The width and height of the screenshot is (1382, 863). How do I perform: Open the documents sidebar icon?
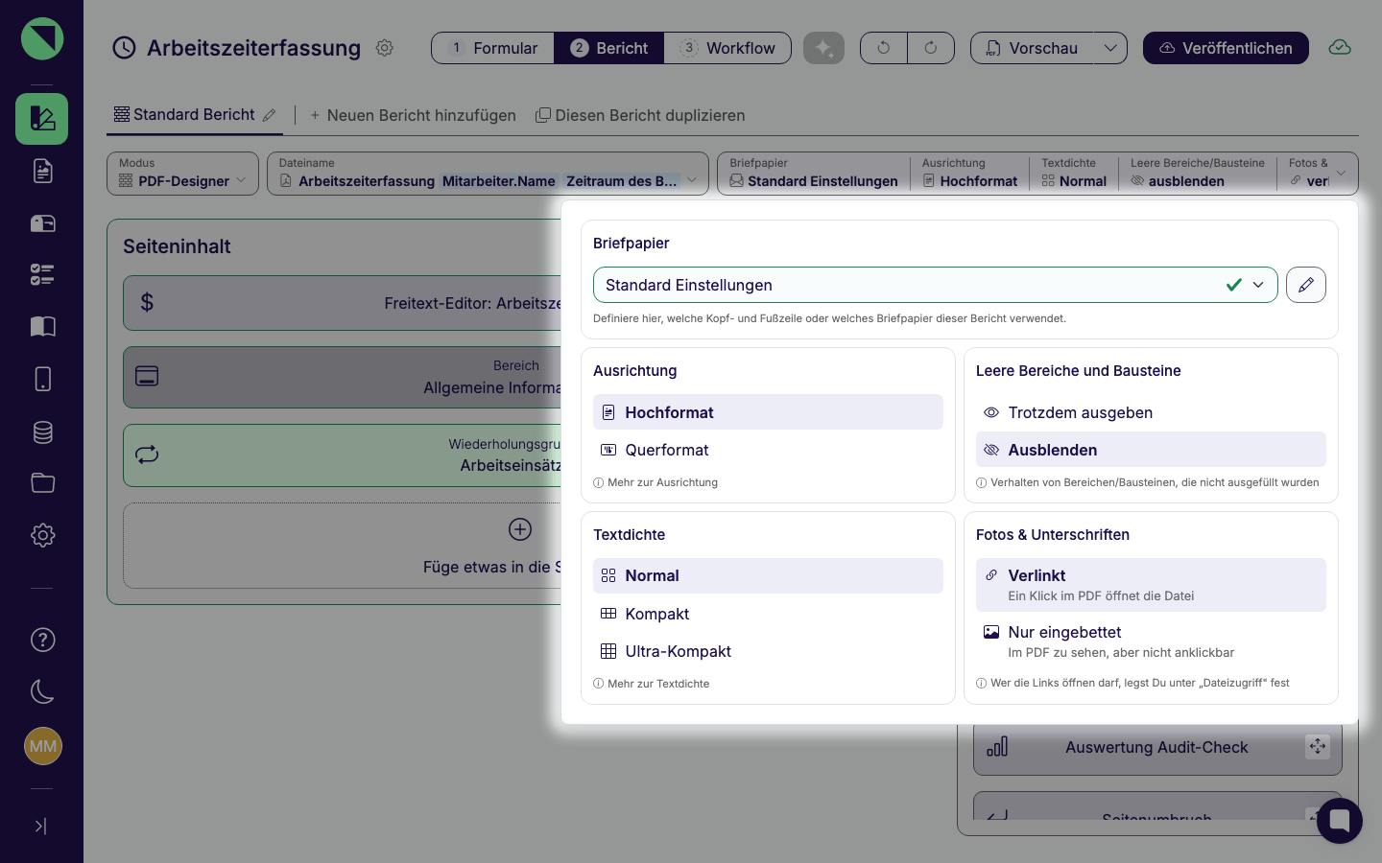(42, 171)
